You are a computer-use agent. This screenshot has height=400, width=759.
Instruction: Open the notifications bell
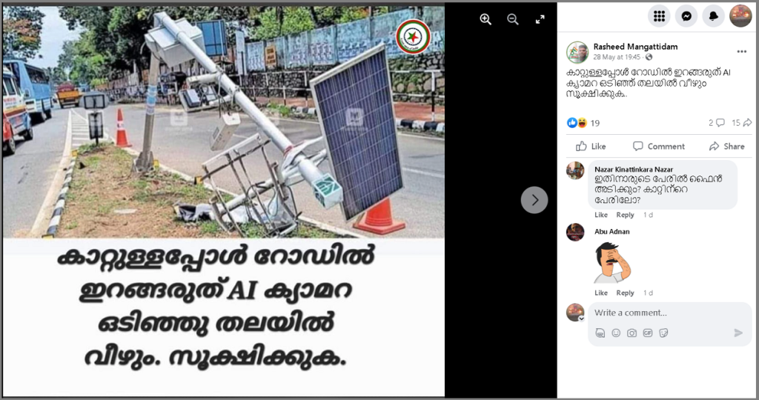point(713,16)
